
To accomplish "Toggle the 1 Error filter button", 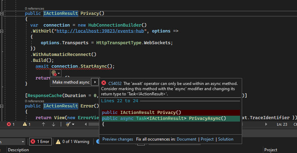I will point(40,142).
